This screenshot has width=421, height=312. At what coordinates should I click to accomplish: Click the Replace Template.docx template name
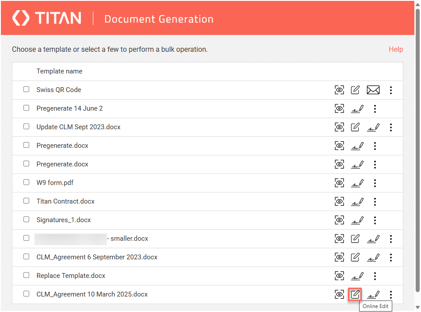71,276
